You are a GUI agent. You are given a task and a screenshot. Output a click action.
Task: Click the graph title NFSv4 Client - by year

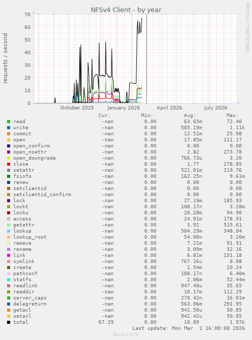tap(126, 10)
